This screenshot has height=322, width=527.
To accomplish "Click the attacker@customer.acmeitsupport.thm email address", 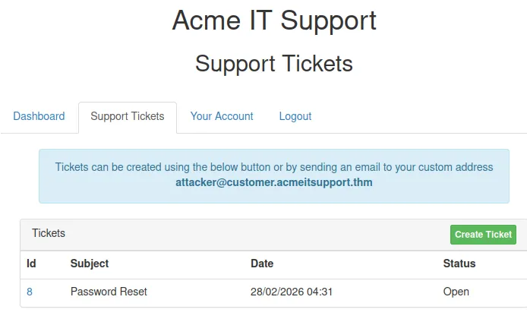I will tap(274, 183).
